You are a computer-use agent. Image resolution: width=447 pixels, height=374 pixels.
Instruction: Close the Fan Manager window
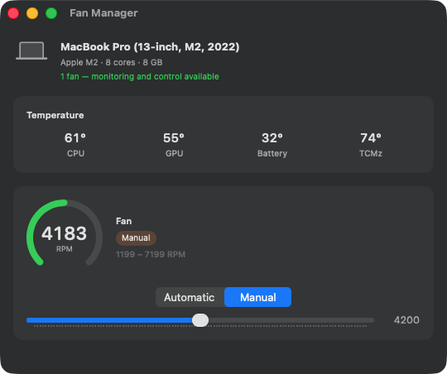13,13
